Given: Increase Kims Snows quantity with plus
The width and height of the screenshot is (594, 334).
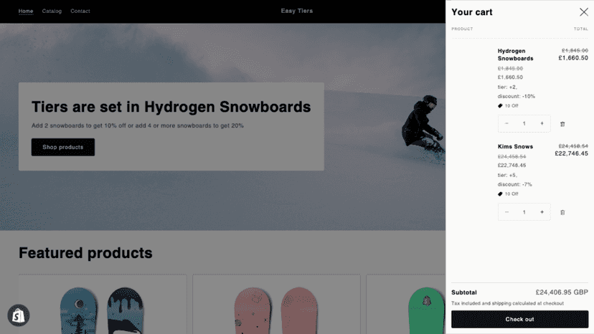Looking at the screenshot, I should coord(542,212).
